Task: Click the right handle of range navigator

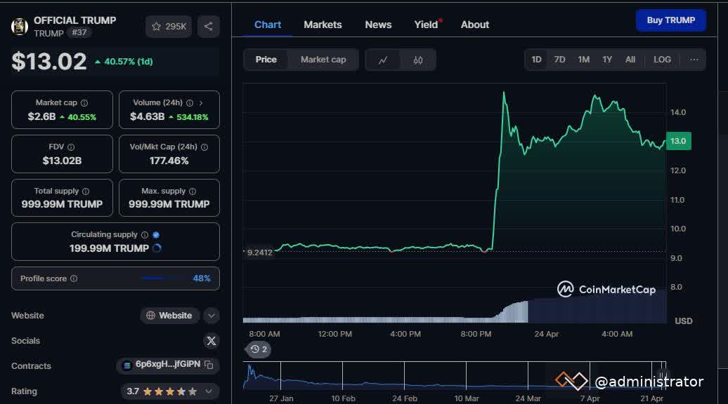Action: (x=663, y=374)
